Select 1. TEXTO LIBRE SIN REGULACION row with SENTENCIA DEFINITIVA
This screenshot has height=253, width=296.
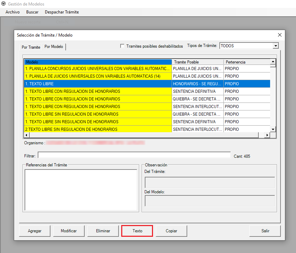147,122
